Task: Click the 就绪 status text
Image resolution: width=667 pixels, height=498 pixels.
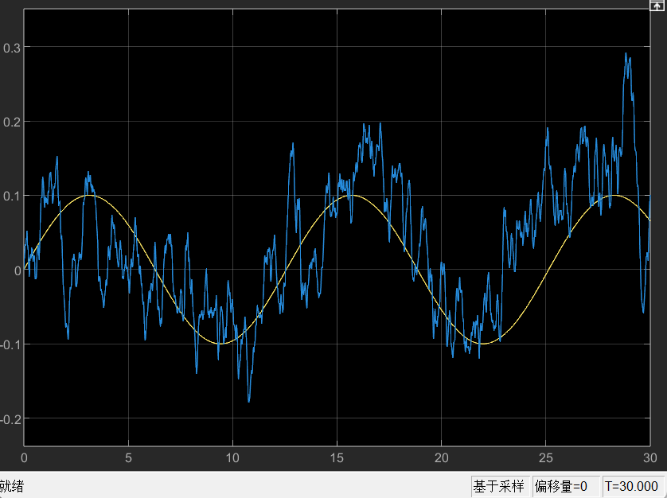Action: (x=12, y=486)
